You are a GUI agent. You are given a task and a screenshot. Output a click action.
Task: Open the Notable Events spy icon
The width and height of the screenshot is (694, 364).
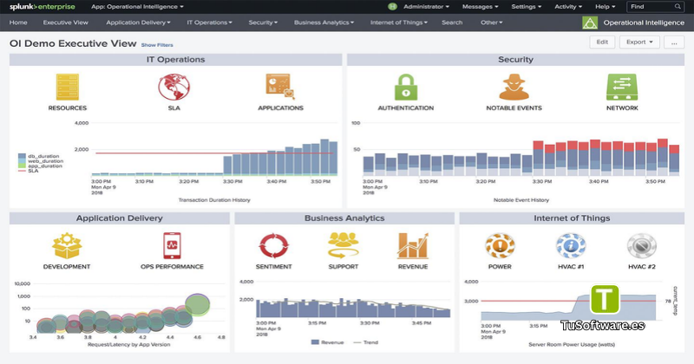tap(514, 87)
